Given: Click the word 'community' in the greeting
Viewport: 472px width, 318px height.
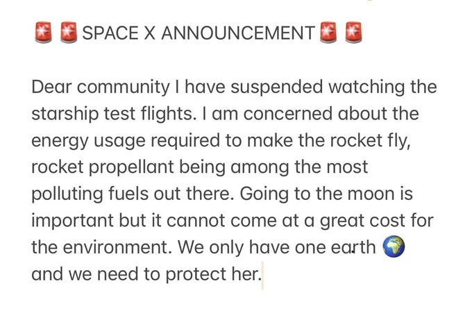Looking at the screenshot, I should pyautogui.click(x=124, y=88).
